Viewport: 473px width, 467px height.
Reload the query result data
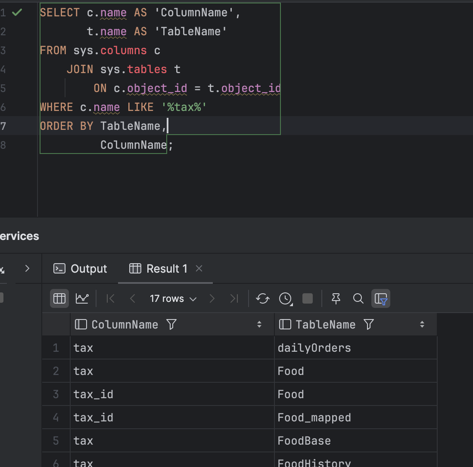click(x=263, y=298)
